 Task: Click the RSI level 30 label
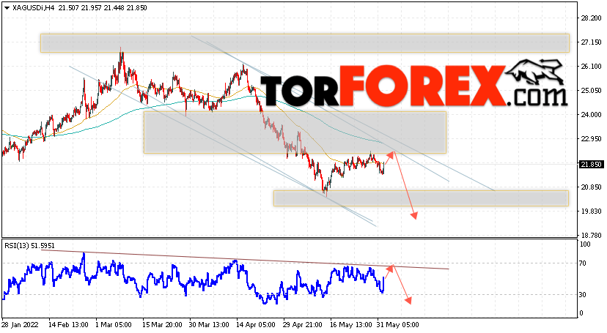pos(583,295)
